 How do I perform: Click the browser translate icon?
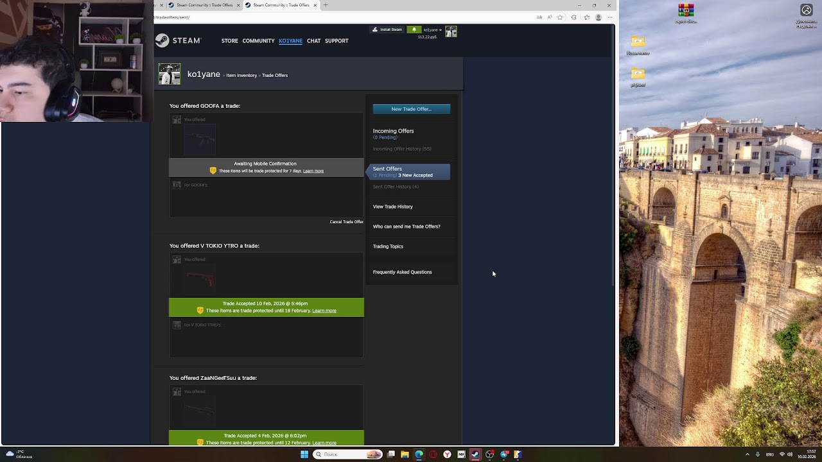(x=539, y=17)
